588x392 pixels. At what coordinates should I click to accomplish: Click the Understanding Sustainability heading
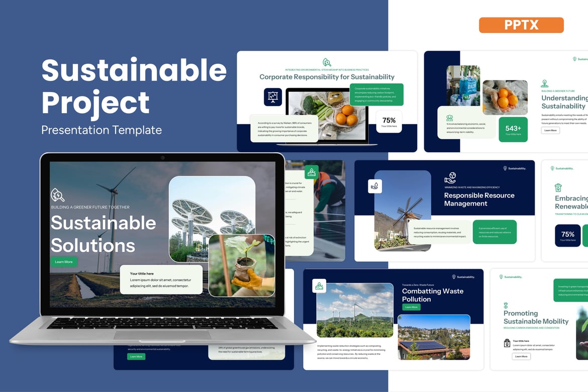click(564, 102)
